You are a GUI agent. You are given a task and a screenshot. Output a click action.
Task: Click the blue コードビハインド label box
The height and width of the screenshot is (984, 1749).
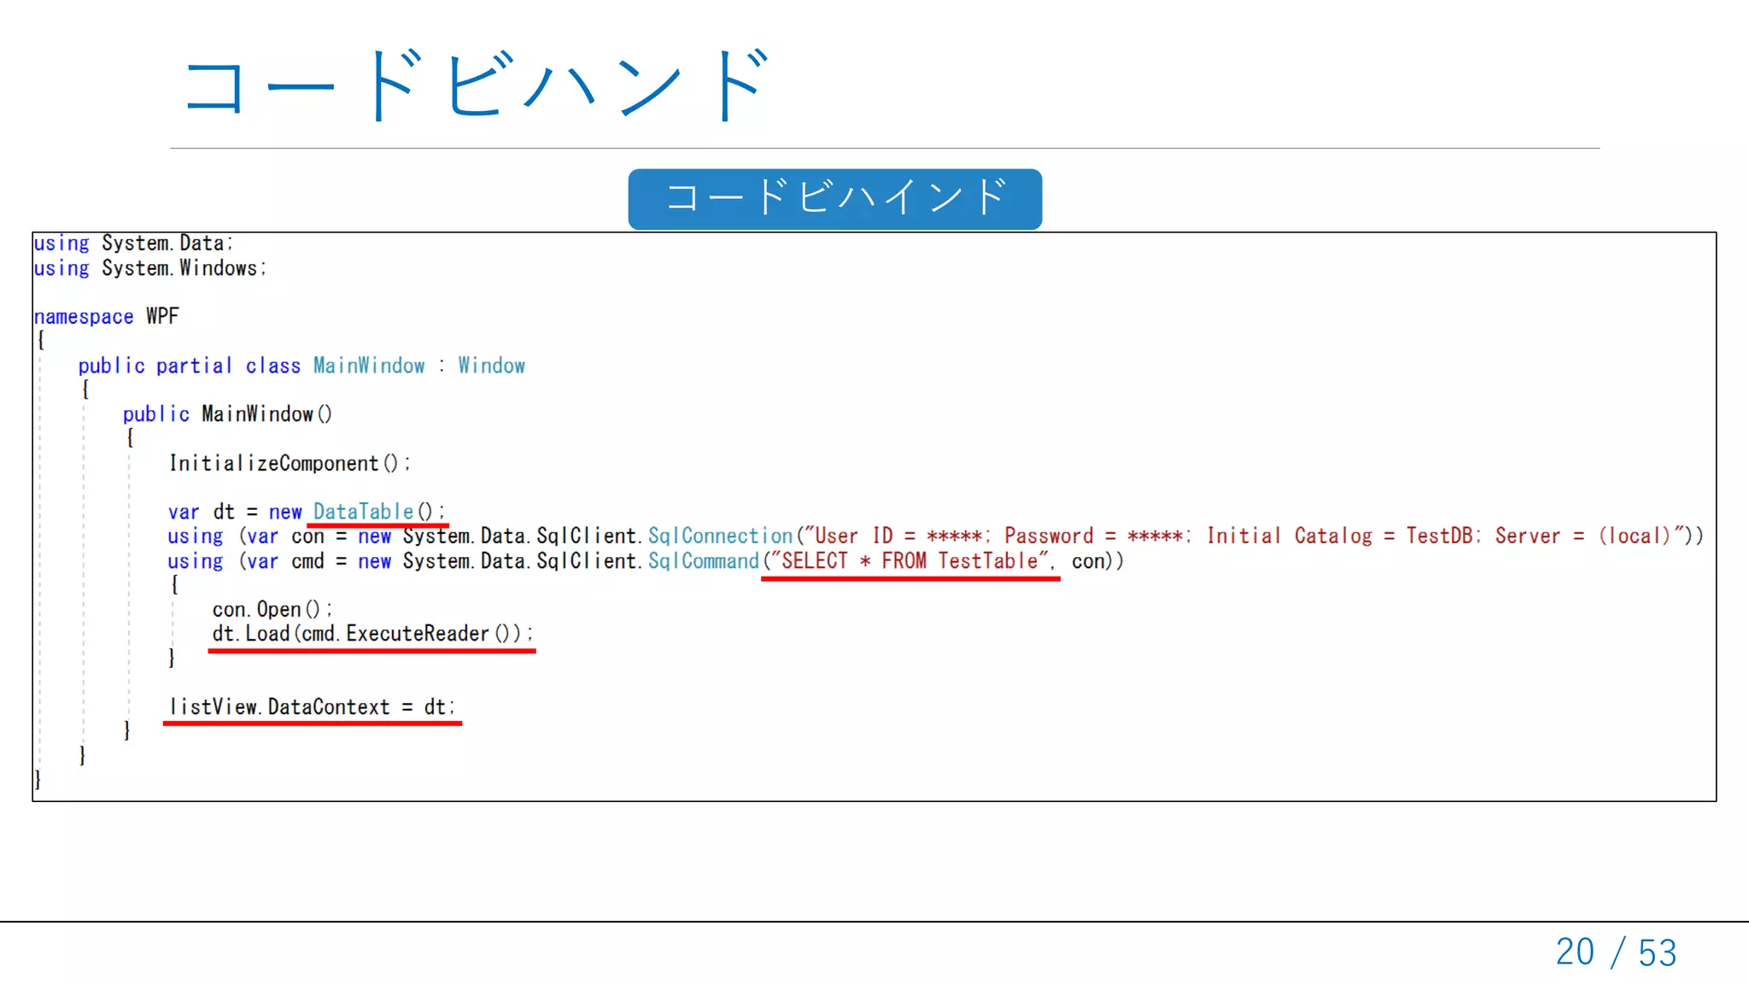834,199
